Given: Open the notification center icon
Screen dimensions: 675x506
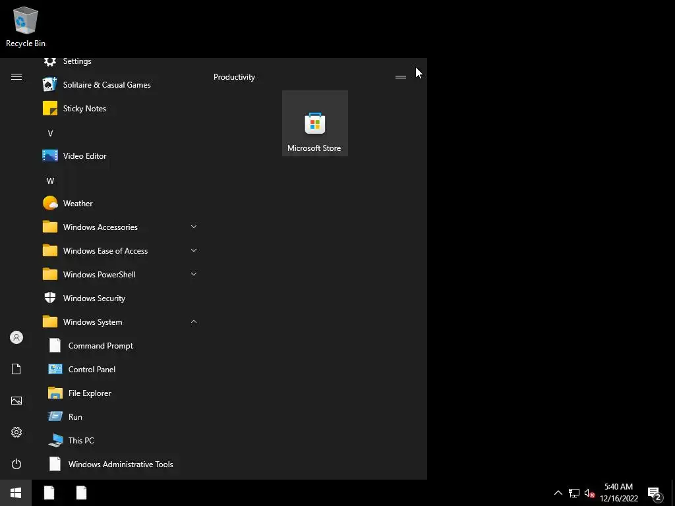Looking at the screenshot, I should click(655, 493).
